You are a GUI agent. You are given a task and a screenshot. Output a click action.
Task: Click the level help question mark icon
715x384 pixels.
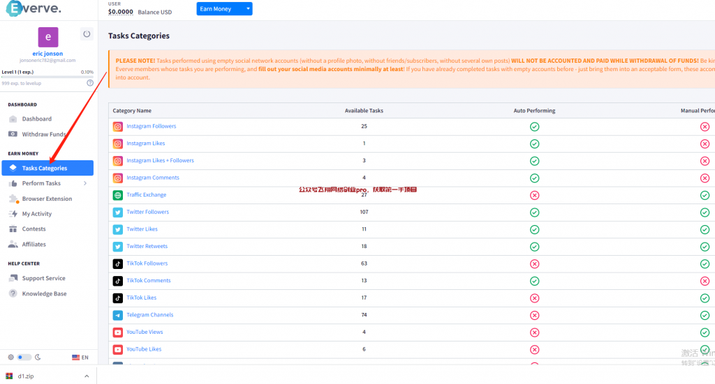90,83
